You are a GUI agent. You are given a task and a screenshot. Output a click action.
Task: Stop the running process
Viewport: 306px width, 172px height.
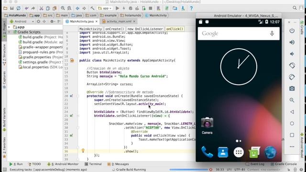(151, 9)
